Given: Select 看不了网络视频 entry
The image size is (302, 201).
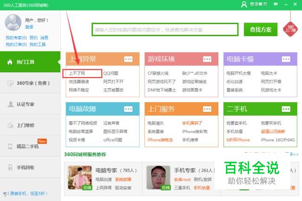Looking at the screenshot, I should [83, 123].
